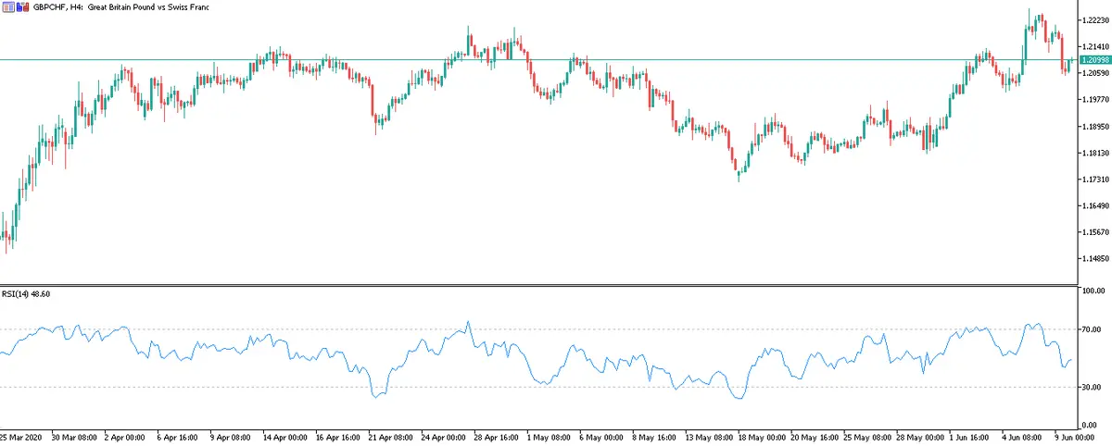Click the 18 May 00:00 time axis label
The width and height of the screenshot is (1112, 446).
click(760, 437)
